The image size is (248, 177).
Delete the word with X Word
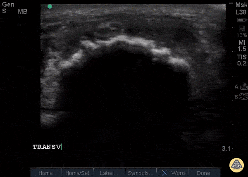click(172, 173)
